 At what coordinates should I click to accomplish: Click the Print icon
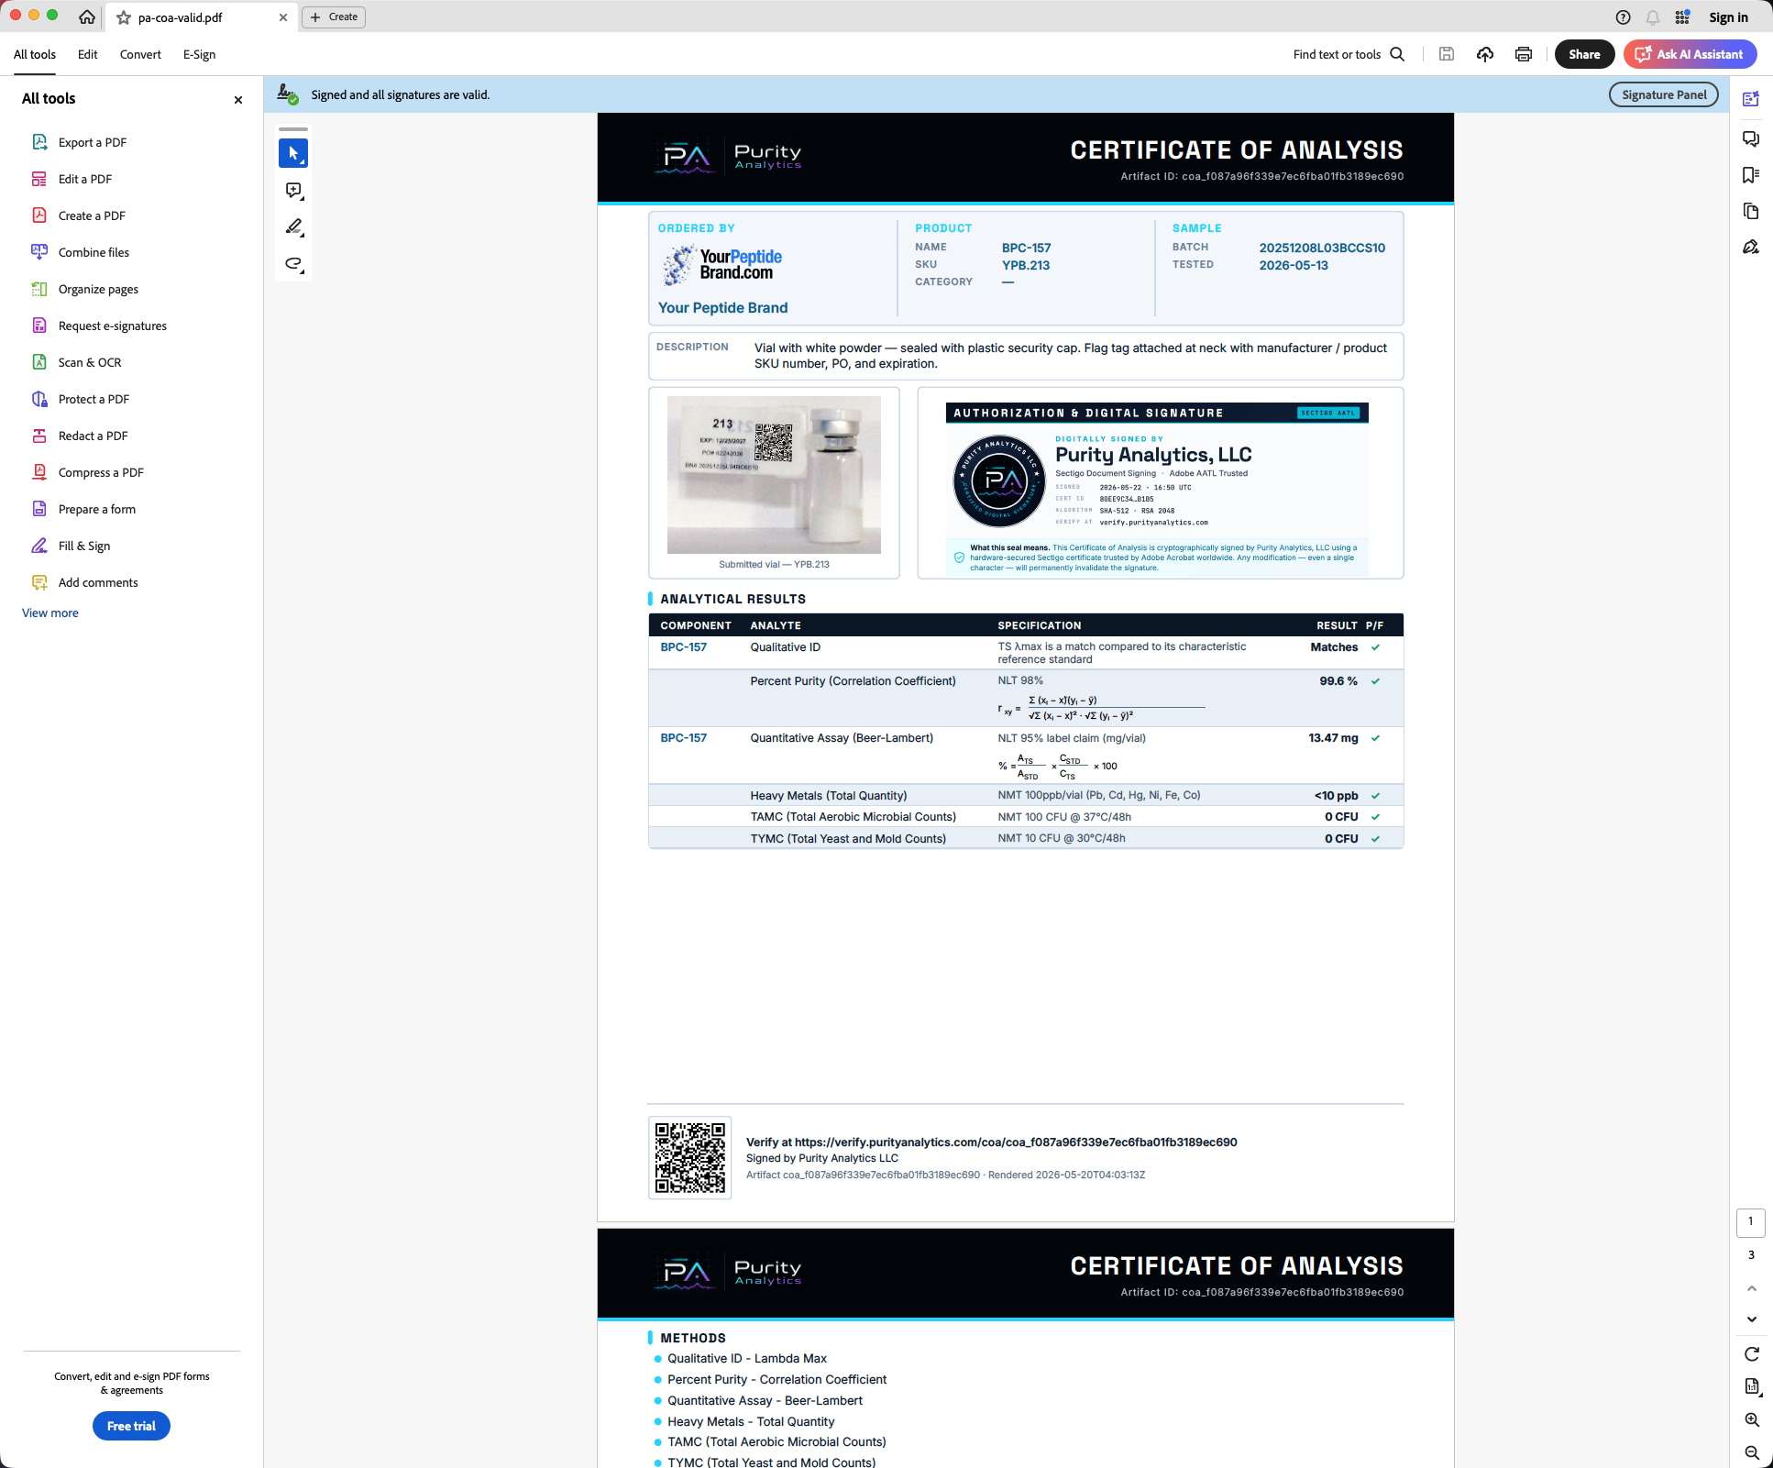[x=1524, y=54]
